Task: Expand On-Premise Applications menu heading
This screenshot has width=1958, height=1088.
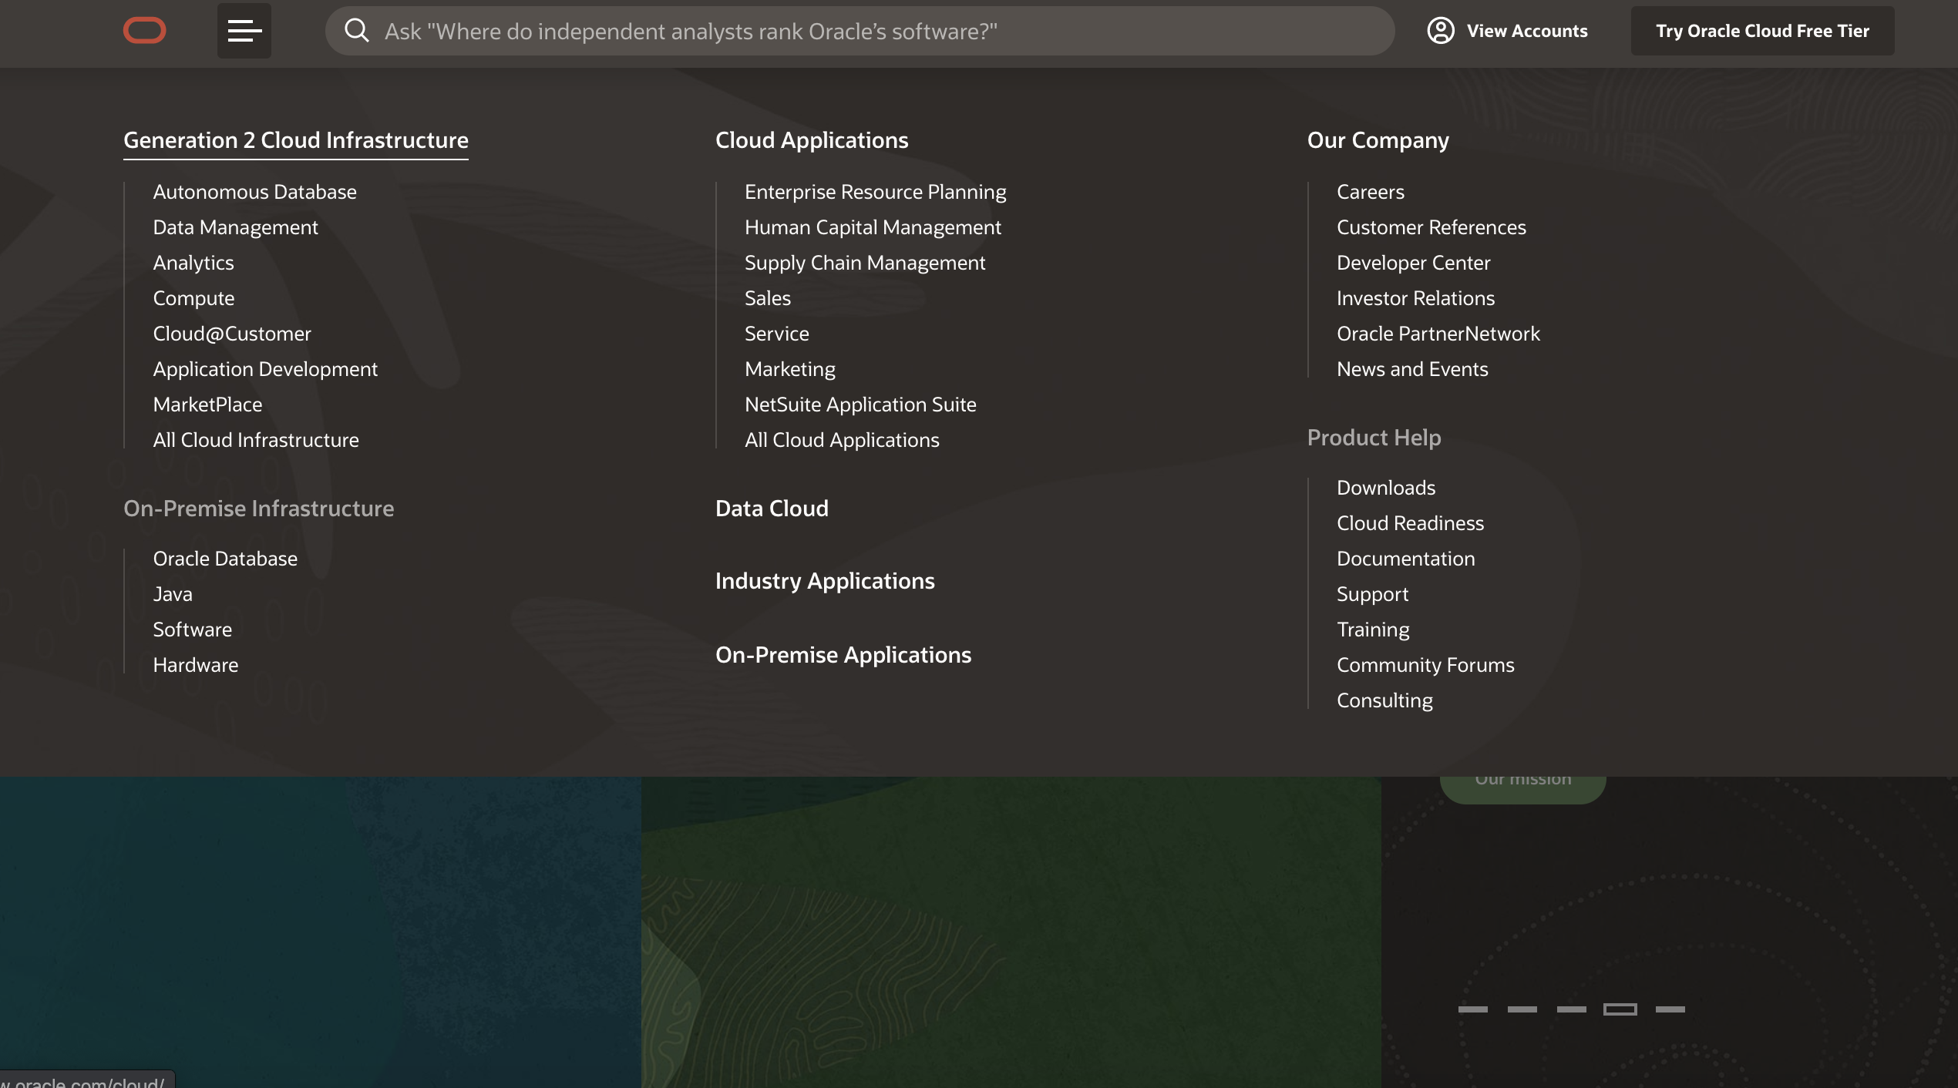Action: [x=843, y=655]
